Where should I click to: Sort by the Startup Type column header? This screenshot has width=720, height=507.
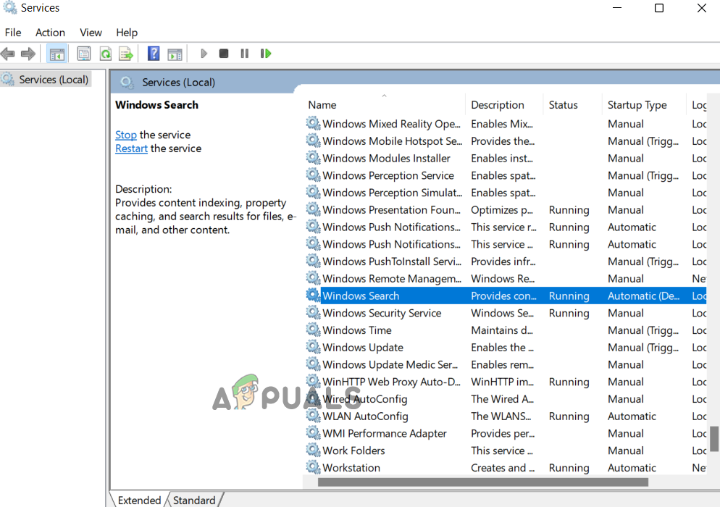point(637,105)
